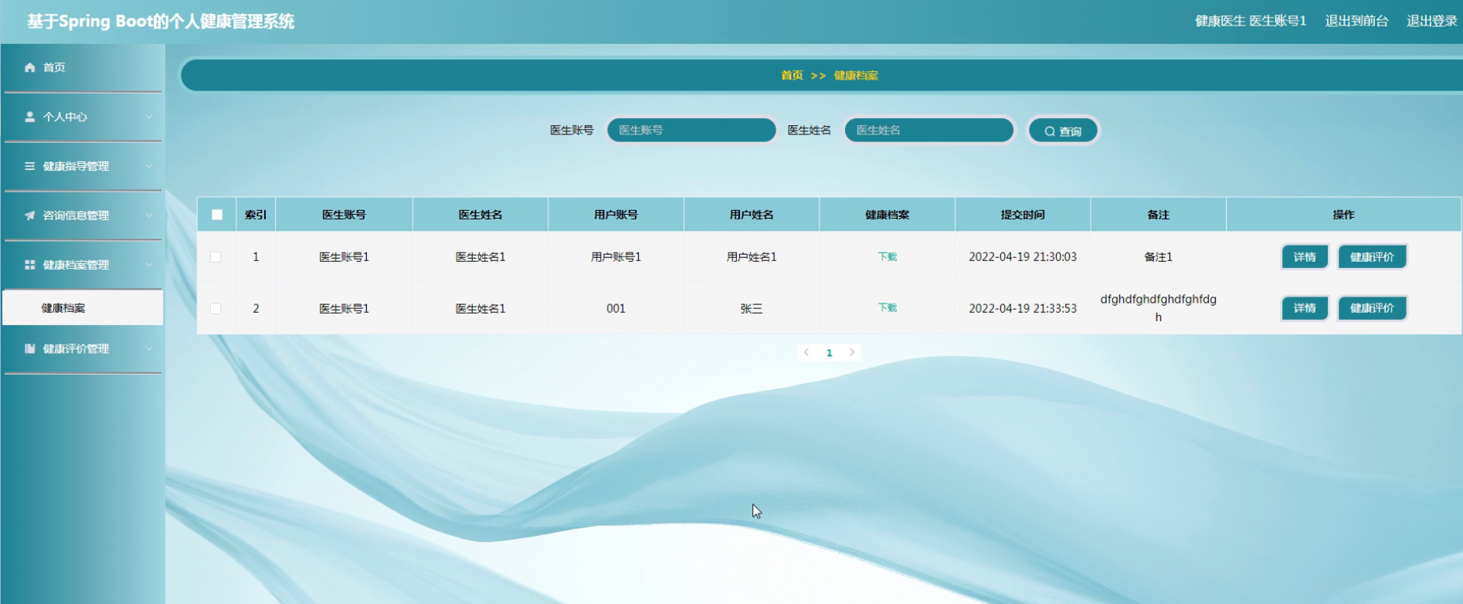Viewport: 1463px width, 604px height.
Task: Open the 个人中心 sidebar menu
Action: click(83, 117)
